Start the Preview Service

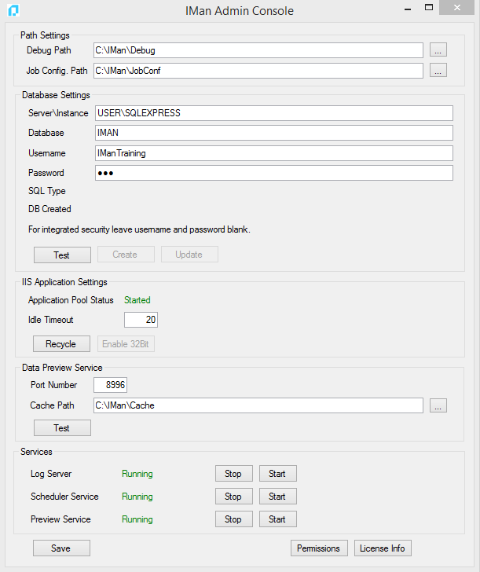coord(277,519)
